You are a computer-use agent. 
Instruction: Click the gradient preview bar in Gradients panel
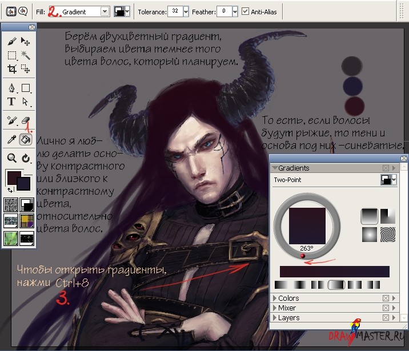[335, 272]
